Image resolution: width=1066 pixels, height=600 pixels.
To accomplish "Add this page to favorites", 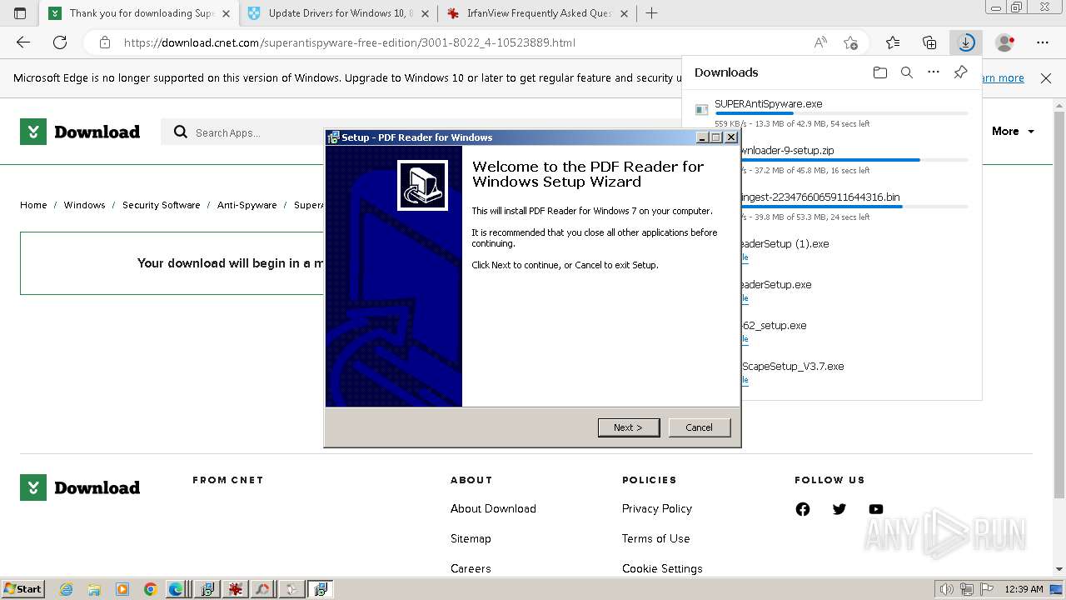I will point(850,42).
